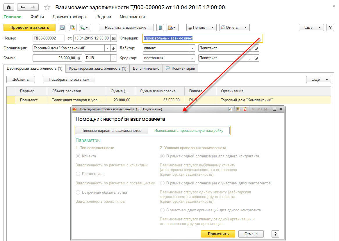Viewport: 339px width, 241px height.
Task: Switch to Дополнительно tab
Action: pyautogui.click(x=146, y=68)
